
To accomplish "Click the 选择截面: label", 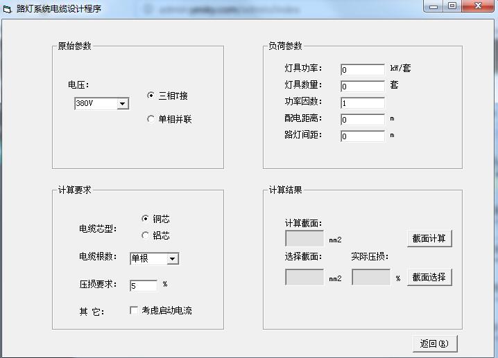I will click(x=303, y=256).
